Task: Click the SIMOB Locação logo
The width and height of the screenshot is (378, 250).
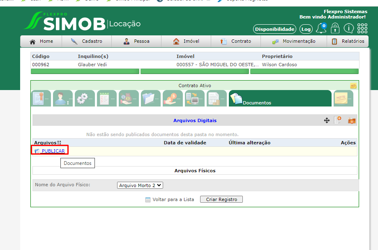Action: 82,21
